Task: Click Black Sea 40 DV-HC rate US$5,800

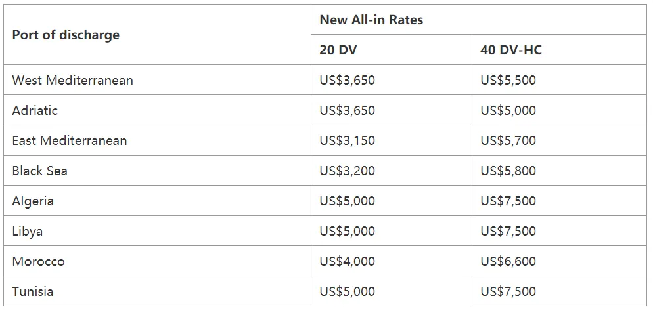Action: coord(508,171)
